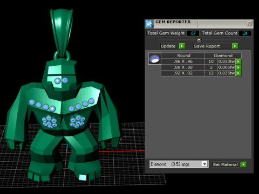Click the gem count 12 cell
The image size is (259, 194).
pos(211,73)
